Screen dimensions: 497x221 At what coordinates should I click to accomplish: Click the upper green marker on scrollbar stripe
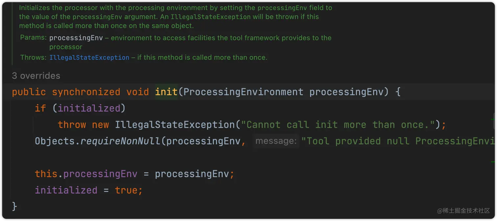click(494, 119)
